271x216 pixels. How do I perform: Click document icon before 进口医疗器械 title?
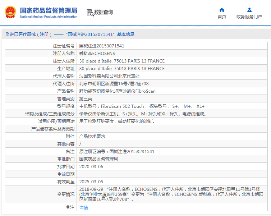click(8, 35)
